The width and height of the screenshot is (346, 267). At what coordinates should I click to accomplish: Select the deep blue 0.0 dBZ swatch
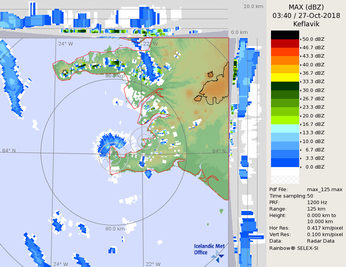pyautogui.click(x=285, y=162)
